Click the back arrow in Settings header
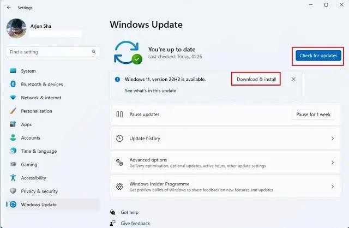This screenshot has height=228, width=349. (9, 7)
